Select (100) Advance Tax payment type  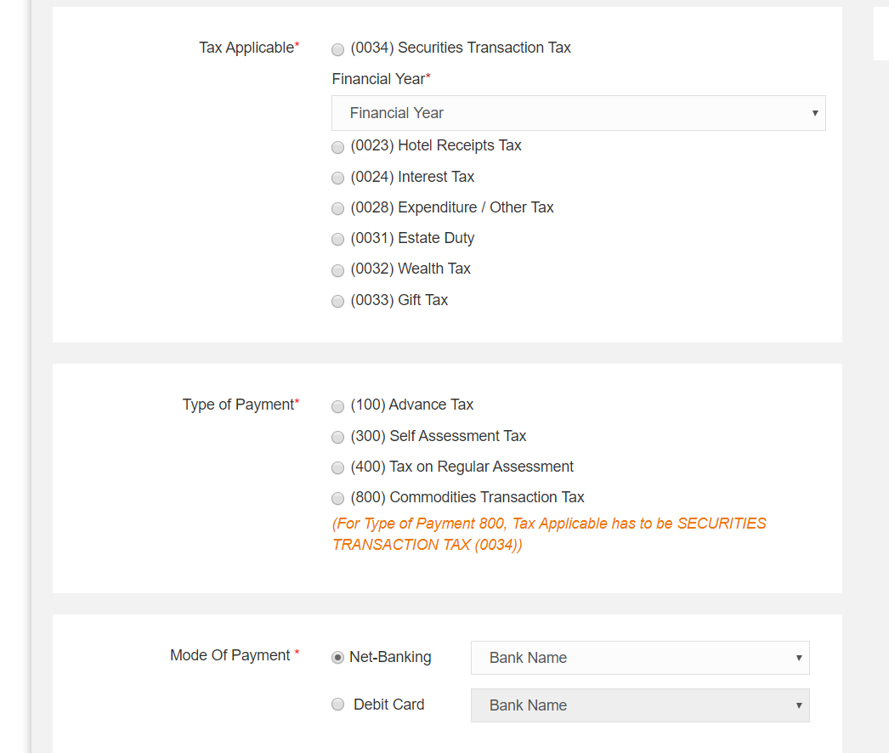pyautogui.click(x=337, y=406)
